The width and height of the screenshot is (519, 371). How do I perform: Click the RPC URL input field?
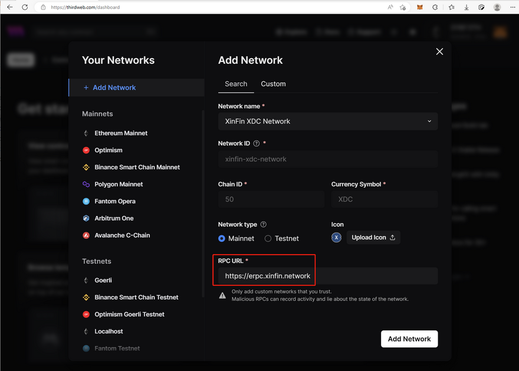[328, 276]
